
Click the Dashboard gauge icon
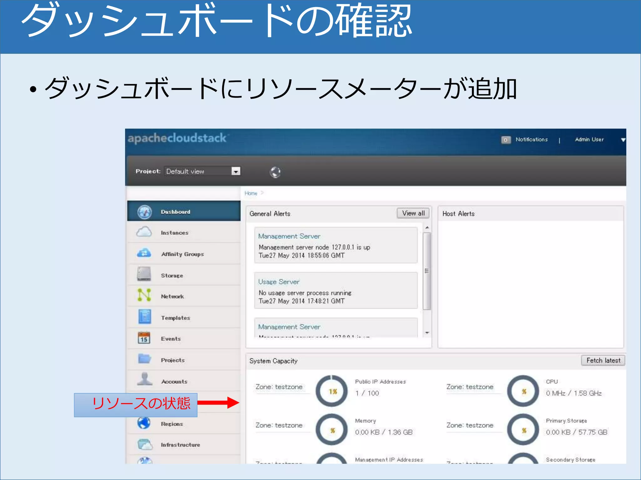click(x=144, y=212)
